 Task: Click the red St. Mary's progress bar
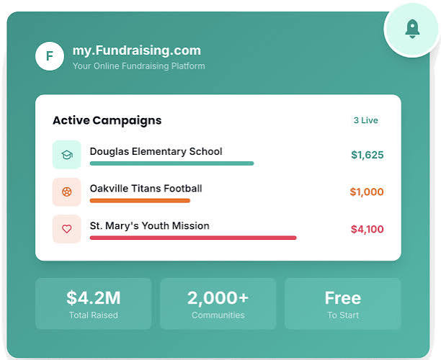(x=193, y=238)
